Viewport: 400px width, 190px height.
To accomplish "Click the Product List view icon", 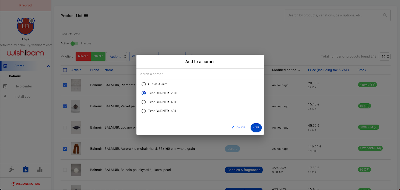I will [x=86, y=16].
